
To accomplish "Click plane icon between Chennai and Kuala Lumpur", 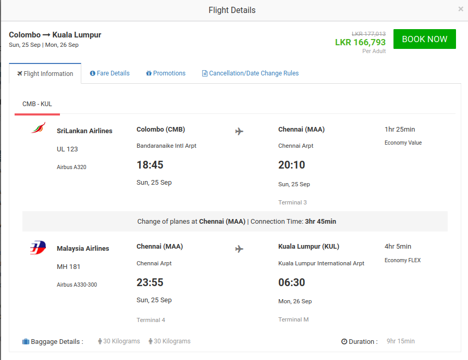I will [x=239, y=249].
